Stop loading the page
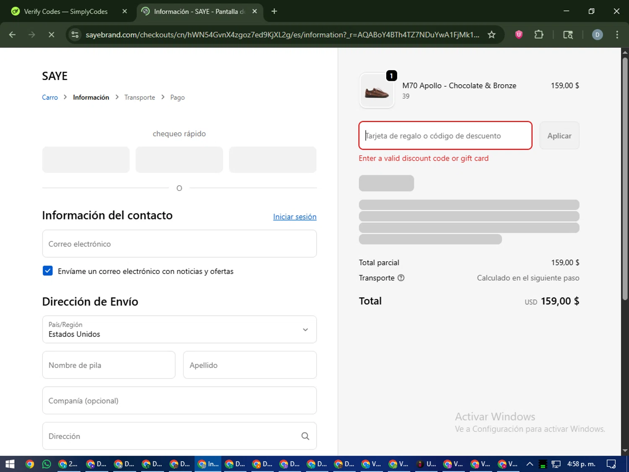This screenshot has width=629, height=472. [x=52, y=35]
